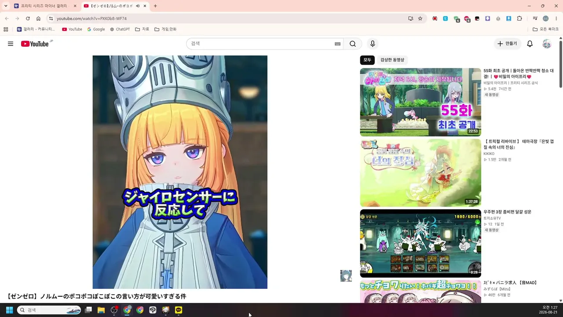Close the 프리티 시리즈 마이너 갤러리 tab
This screenshot has height=317, width=563.
pos(75,6)
